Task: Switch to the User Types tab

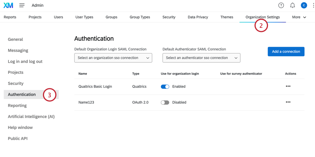Action: coord(84,17)
